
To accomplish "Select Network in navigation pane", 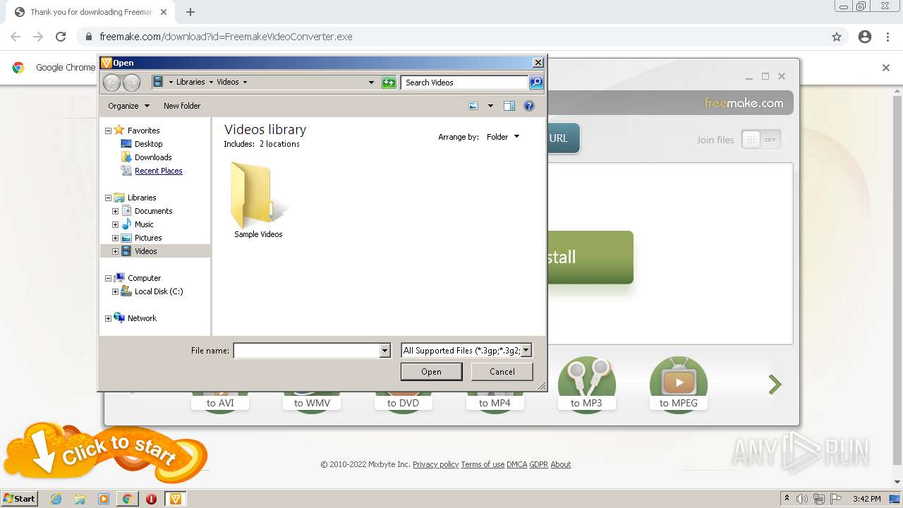I will click(x=142, y=318).
